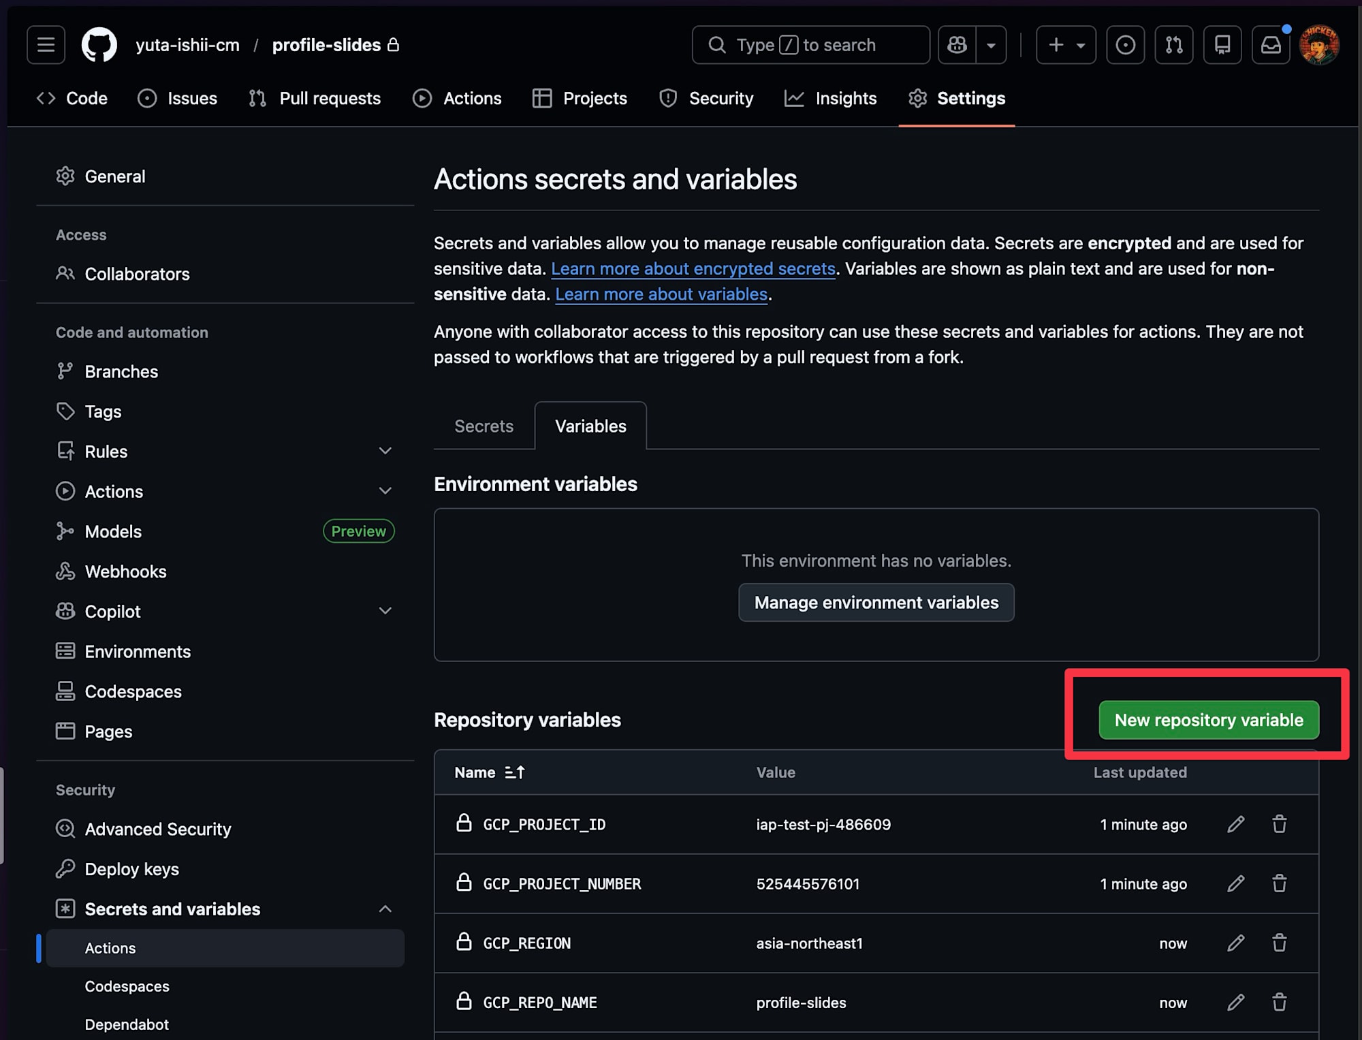Edit the GCP_REGION variable pencil icon
The image size is (1362, 1040).
(1235, 943)
